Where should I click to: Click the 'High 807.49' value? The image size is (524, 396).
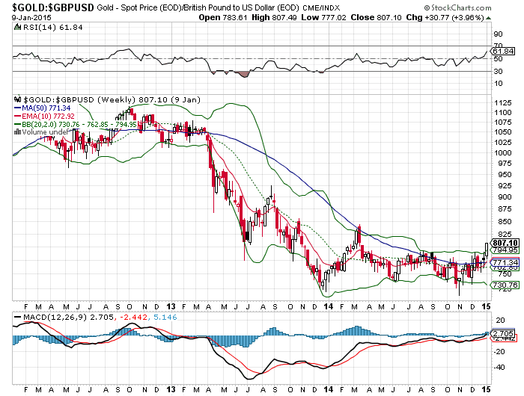click(274, 17)
